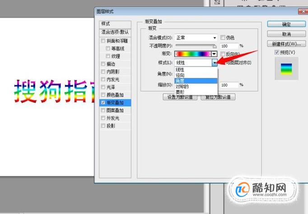Select 径向 from style list
The width and height of the screenshot is (308, 214).
pos(196,75)
